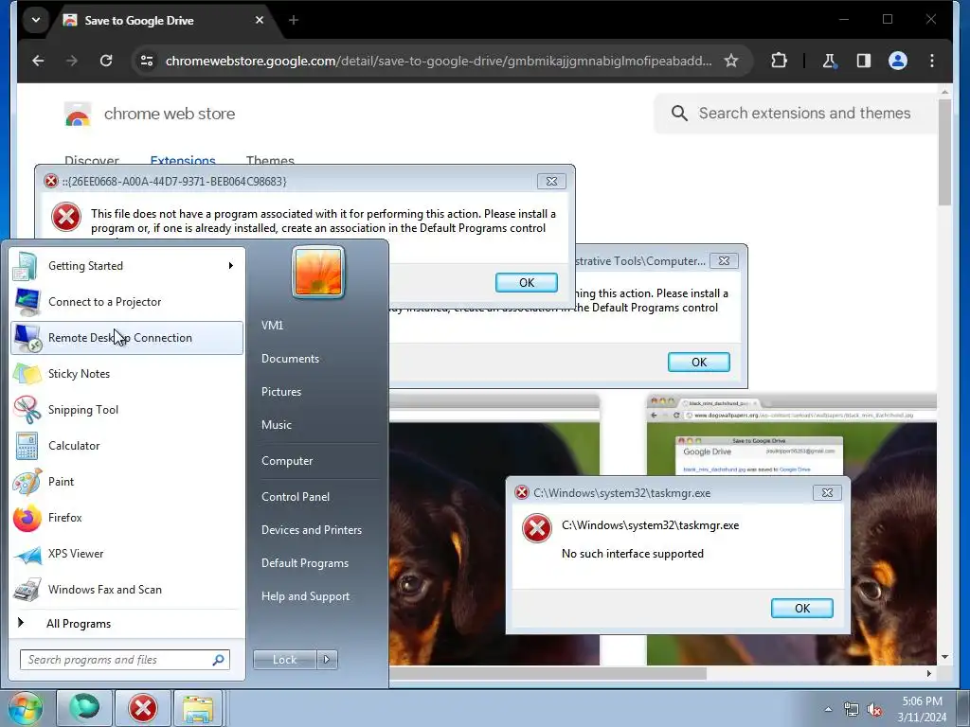
Task: Close the Save to Google Drive tab
Action: (260, 21)
